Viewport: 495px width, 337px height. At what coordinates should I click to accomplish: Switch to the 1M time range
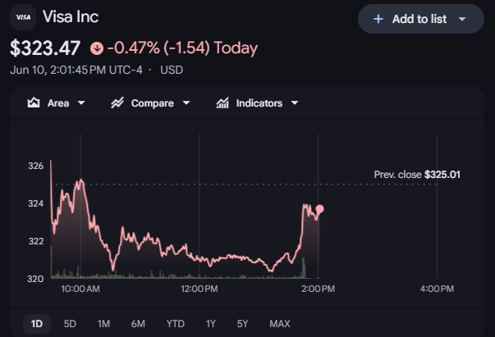pyautogui.click(x=103, y=324)
